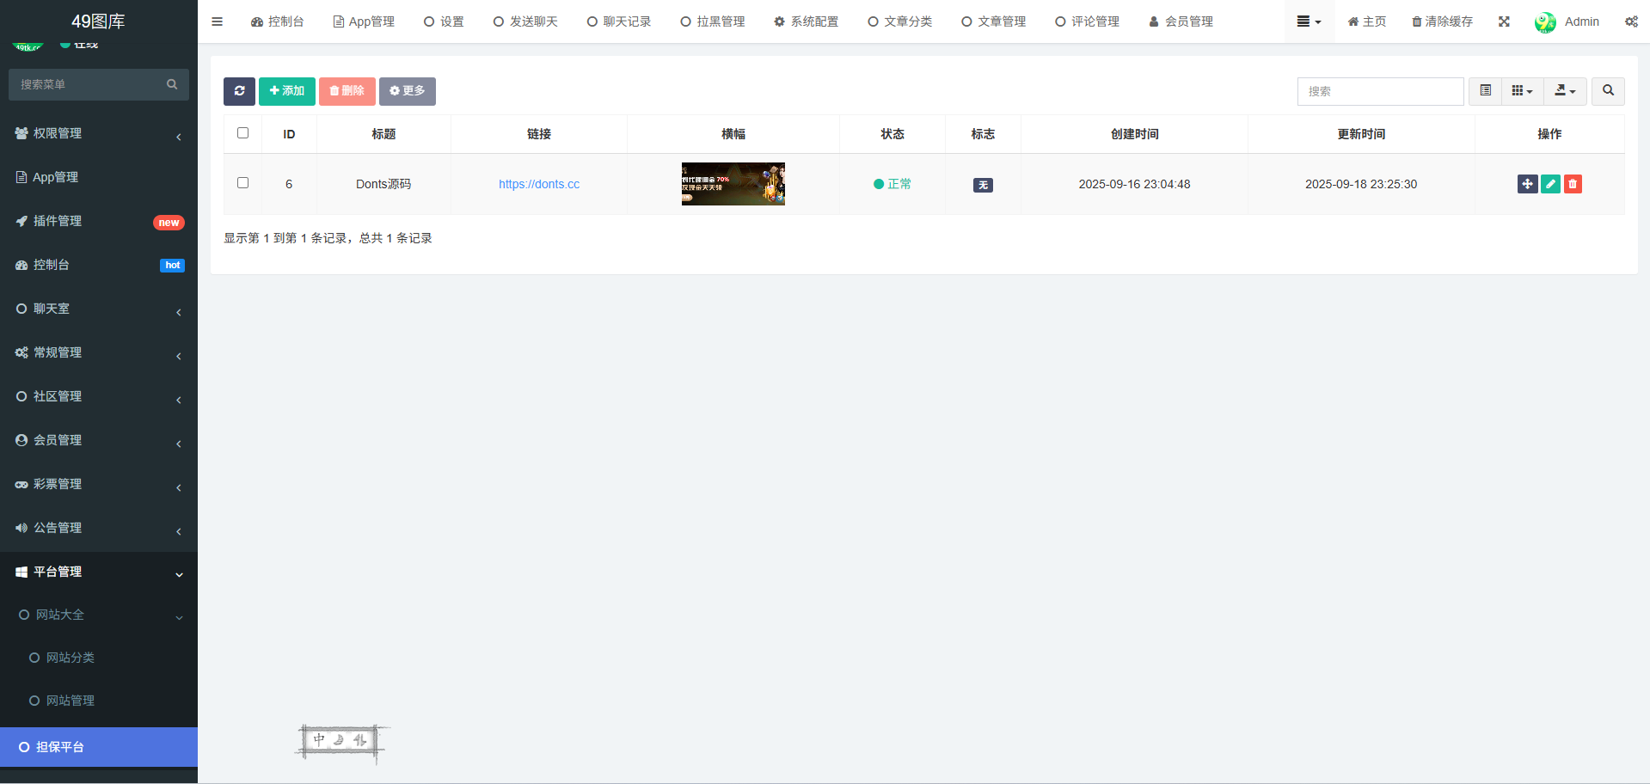Expand the 权限管理 sidebar menu
Viewport: 1650px width, 784px height.
tap(99, 133)
